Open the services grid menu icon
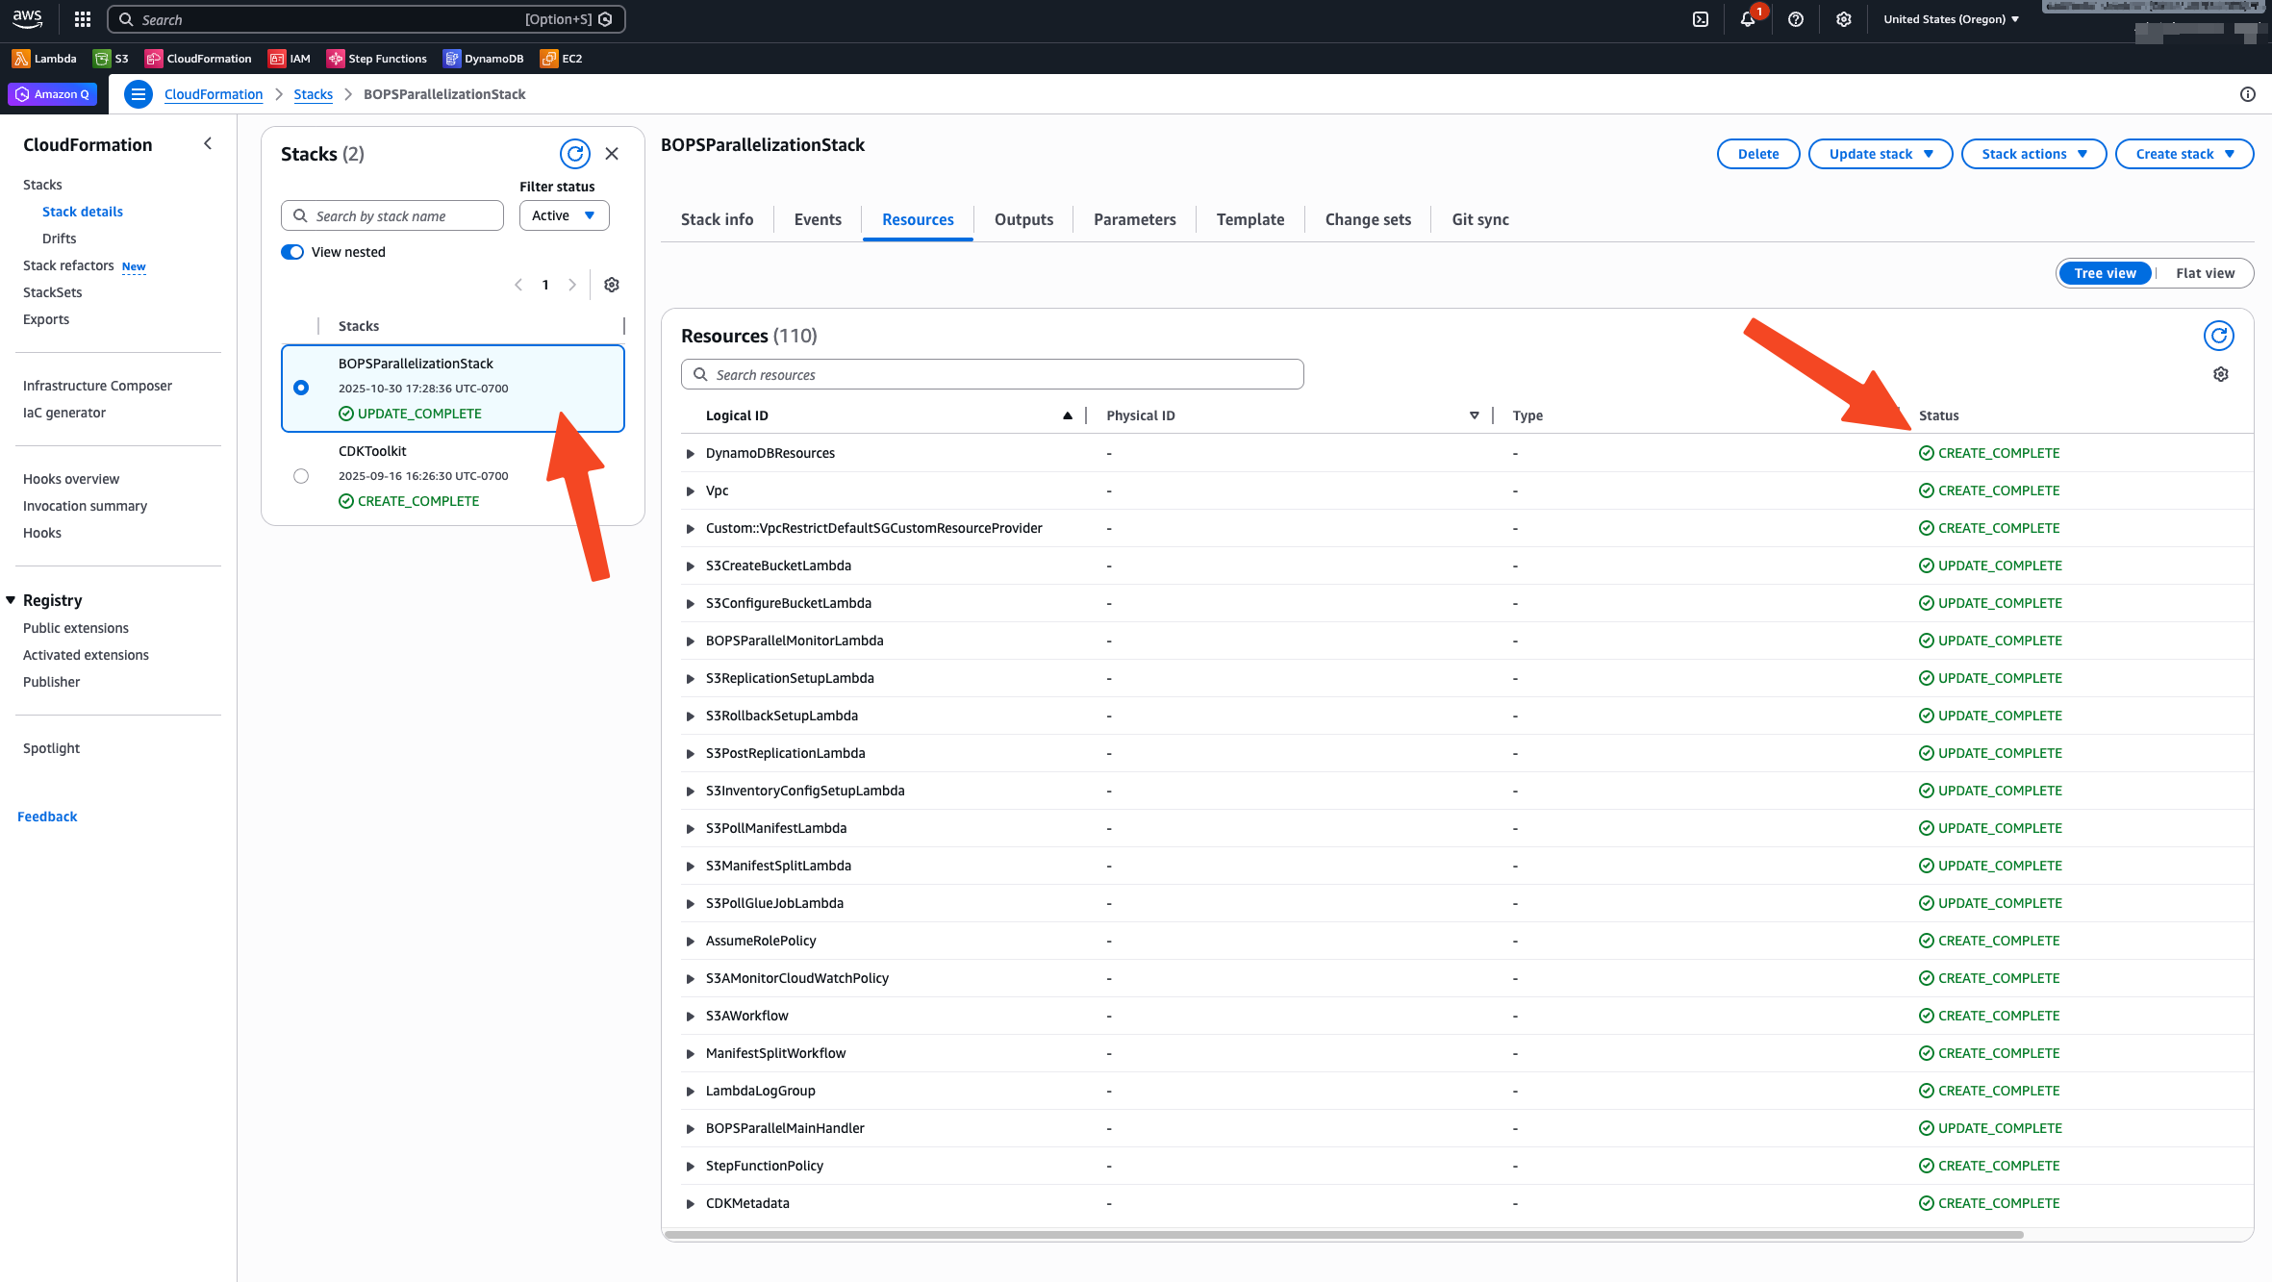2272x1282 pixels. (x=83, y=19)
